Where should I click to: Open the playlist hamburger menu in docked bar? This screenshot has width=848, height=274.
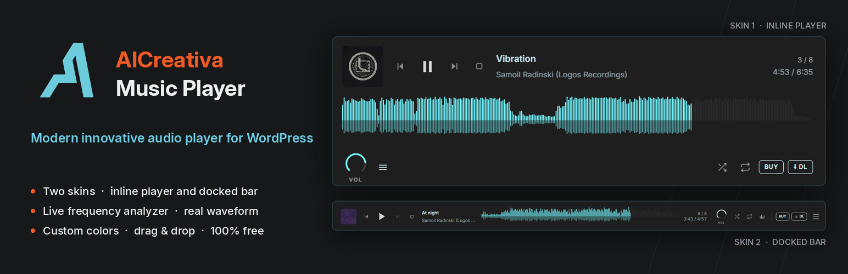tap(816, 216)
